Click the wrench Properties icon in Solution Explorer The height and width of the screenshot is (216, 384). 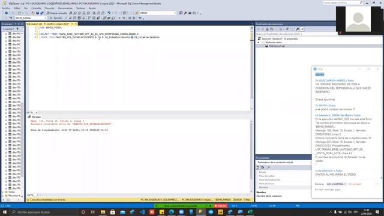(x=298, y=29)
